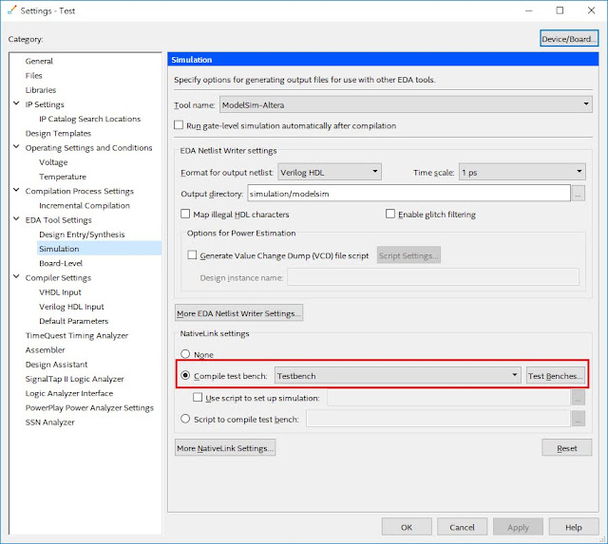Choose Script to compile test bench option
This screenshot has height=544, width=608.
185,419
